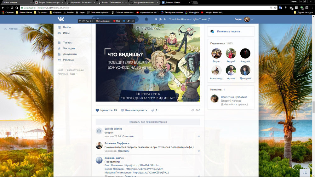
Task: Open Дневник Шилен commenter name
Action: pyautogui.click(x=114, y=158)
